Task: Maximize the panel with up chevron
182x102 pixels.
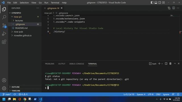Action: coord(175,63)
